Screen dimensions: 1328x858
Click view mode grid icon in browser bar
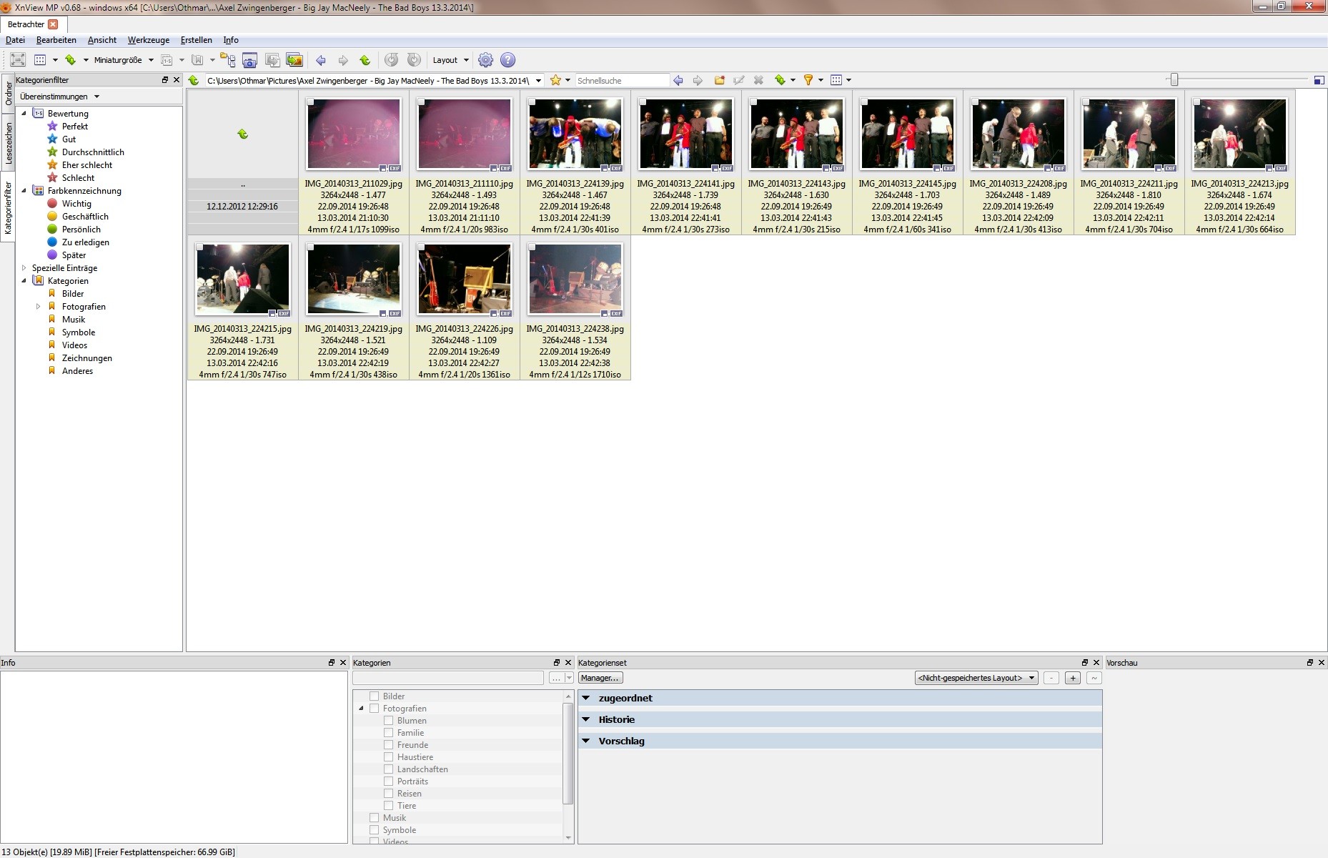(x=836, y=80)
